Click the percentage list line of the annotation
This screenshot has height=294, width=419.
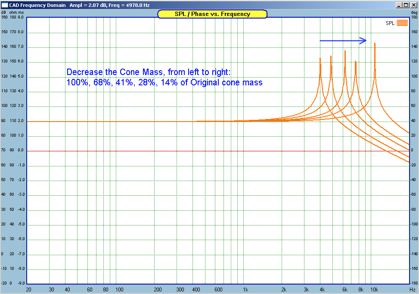[164, 82]
